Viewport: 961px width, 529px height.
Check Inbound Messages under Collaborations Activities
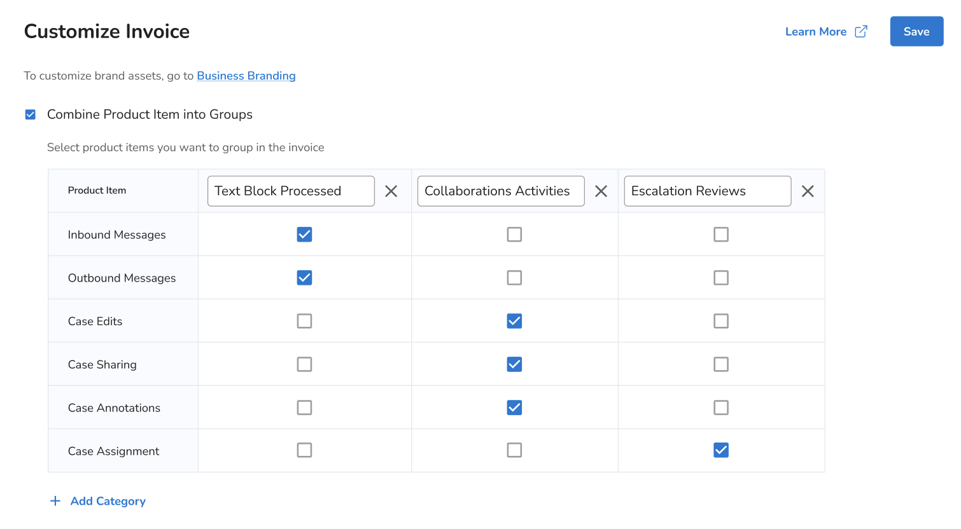pos(514,235)
